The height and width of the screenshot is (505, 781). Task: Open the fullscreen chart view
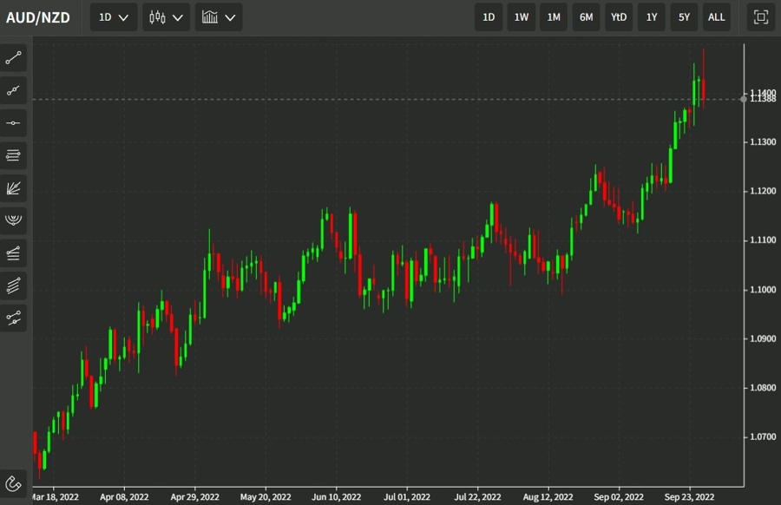pyautogui.click(x=759, y=16)
